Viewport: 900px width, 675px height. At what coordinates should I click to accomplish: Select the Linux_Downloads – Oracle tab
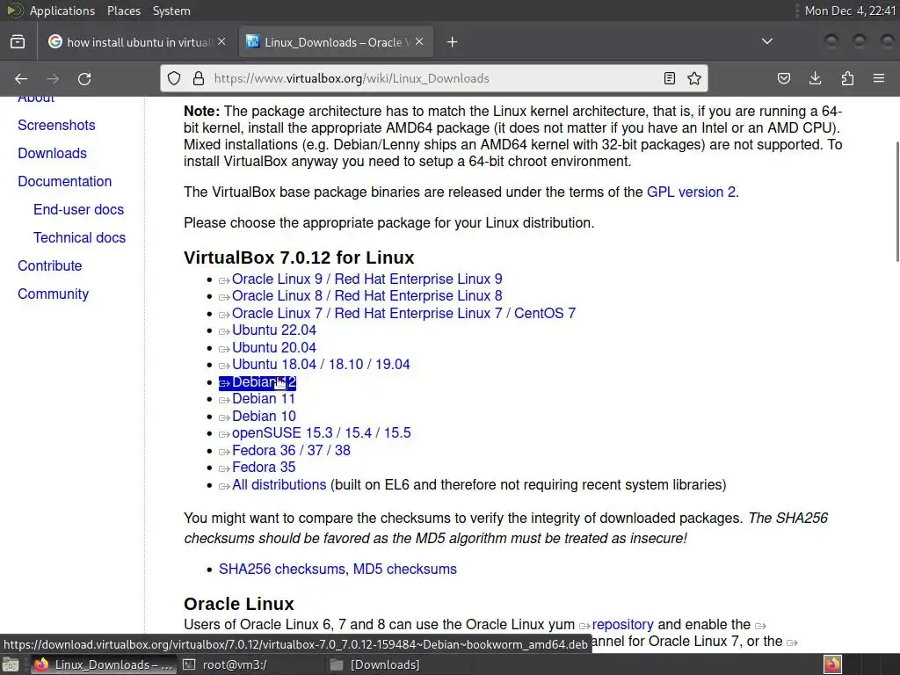click(x=336, y=42)
